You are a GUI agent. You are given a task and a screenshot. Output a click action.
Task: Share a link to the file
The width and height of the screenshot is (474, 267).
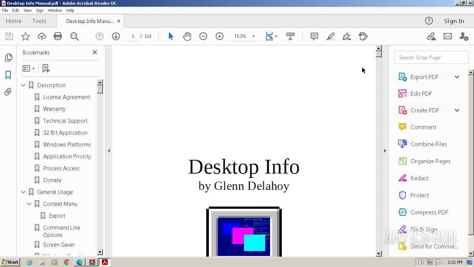pyautogui.click(x=431, y=36)
